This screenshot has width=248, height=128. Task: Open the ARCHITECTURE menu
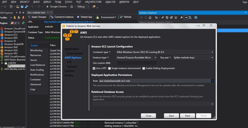93,2
